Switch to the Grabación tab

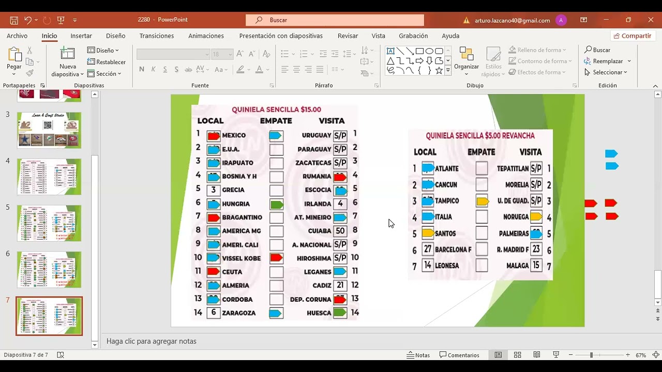(x=413, y=36)
